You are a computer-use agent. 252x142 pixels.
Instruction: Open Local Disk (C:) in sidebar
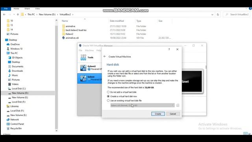tap(19, 88)
